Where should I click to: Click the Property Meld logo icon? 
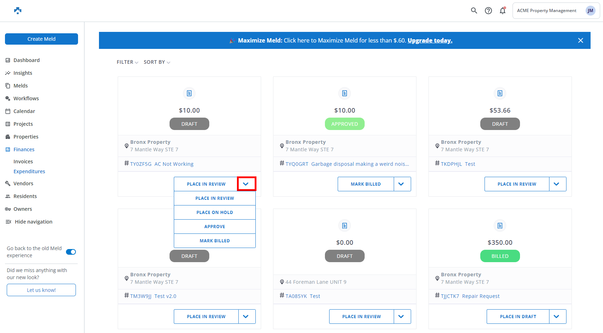18,11
